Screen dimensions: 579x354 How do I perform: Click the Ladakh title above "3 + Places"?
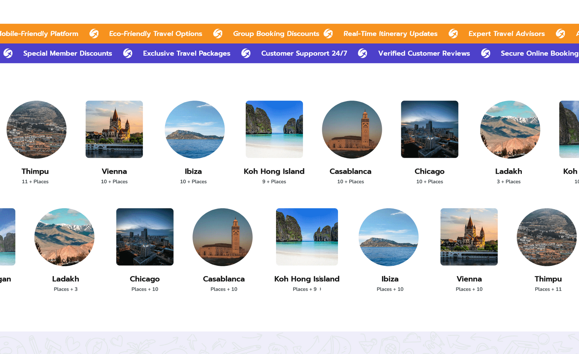(509, 171)
